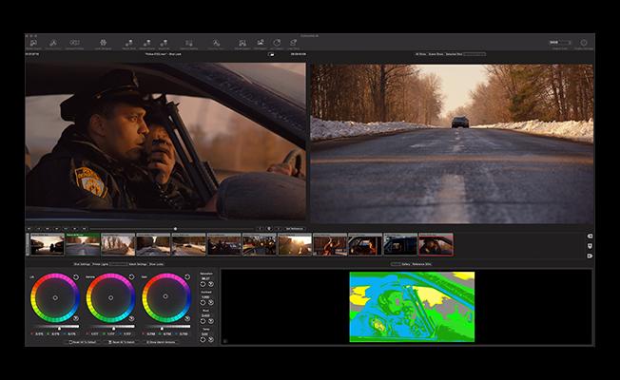
Task: Click the left round button under Saturation
Action: (x=203, y=284)
